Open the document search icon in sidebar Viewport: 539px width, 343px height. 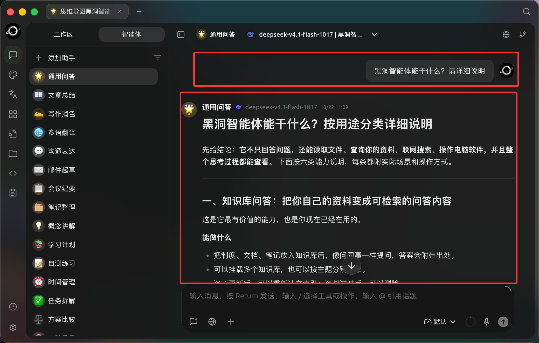pos(13,134)
